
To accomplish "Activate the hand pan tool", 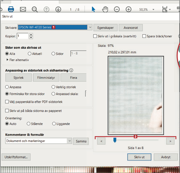I will pos(105,9).
